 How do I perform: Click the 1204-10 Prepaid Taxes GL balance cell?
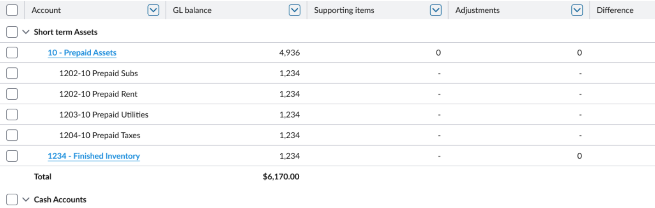tap(290, 135)
